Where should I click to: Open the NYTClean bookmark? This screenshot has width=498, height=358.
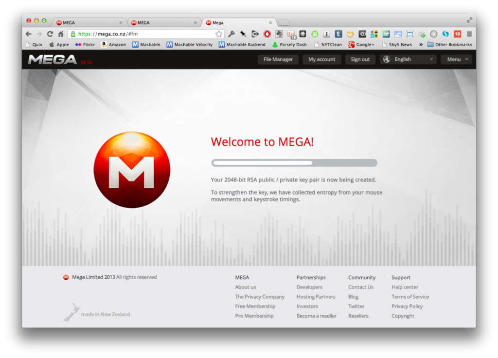tap(328, 44)
